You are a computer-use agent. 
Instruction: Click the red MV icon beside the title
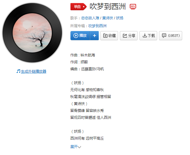tap(133, 7)
